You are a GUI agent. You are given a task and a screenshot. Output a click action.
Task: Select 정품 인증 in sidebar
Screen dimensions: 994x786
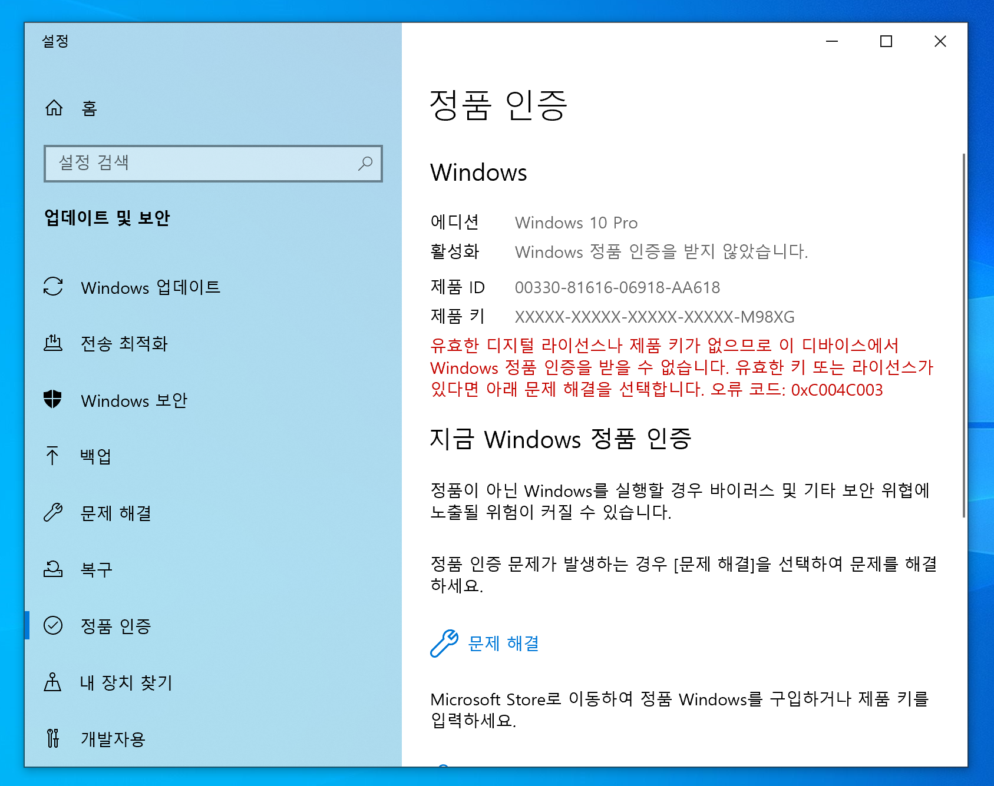pyautogui.click(x=213, y=626)
